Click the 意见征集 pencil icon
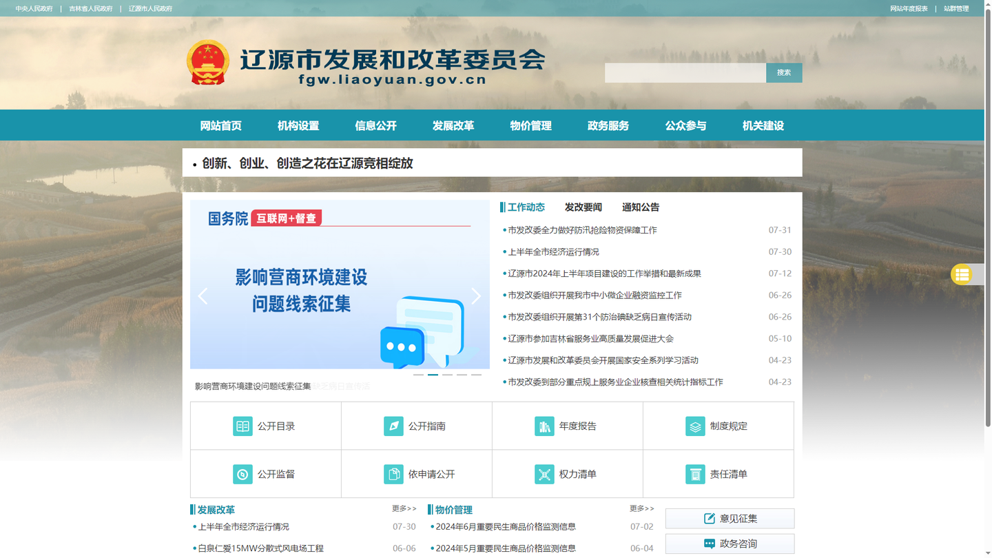The height and width of the screenshot is (558, 992). tap(709, 519)
